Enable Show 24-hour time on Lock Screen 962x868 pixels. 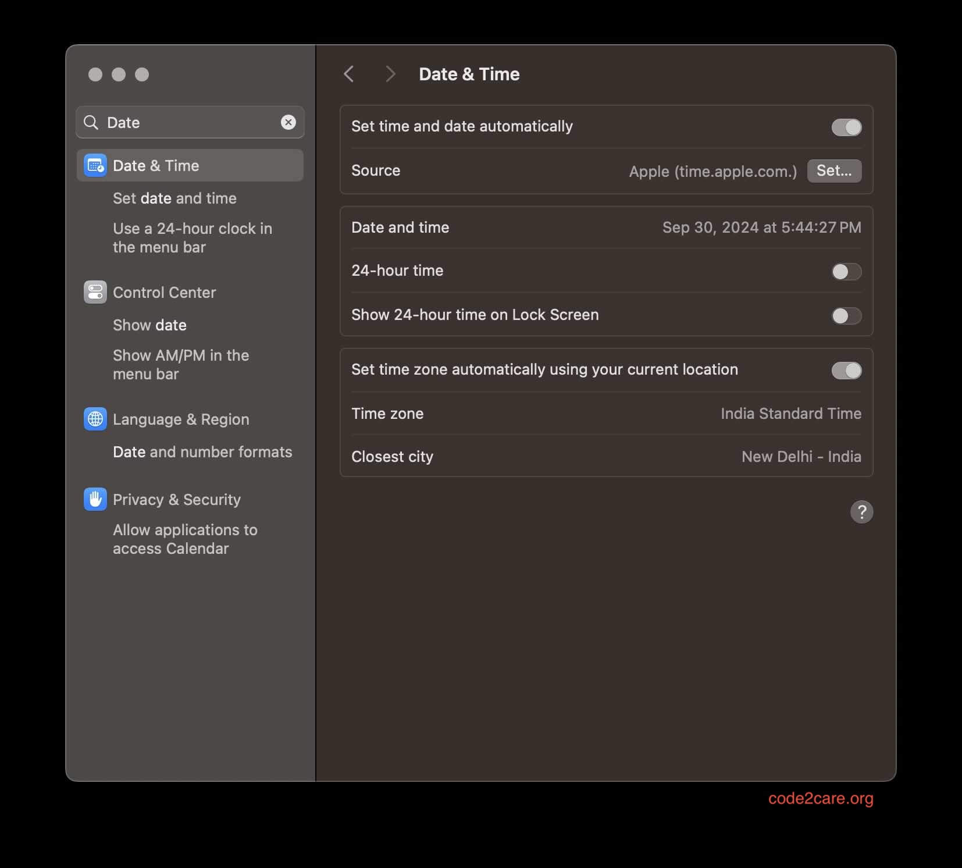[x=846, y=316]
